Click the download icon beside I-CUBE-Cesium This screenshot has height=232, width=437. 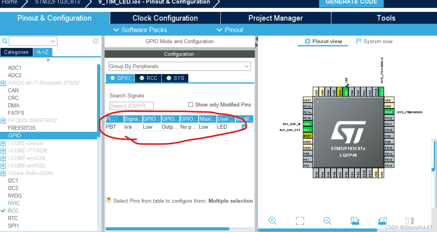click(3, 143)
